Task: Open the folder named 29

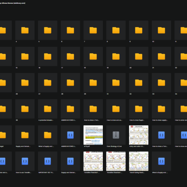Action: point(93,83)
